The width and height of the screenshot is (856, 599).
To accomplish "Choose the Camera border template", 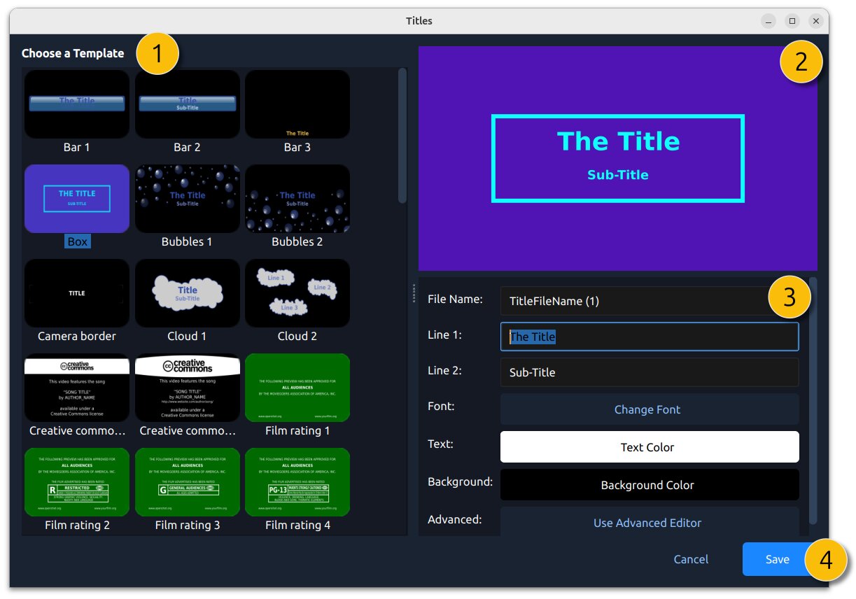I will 76,293.
